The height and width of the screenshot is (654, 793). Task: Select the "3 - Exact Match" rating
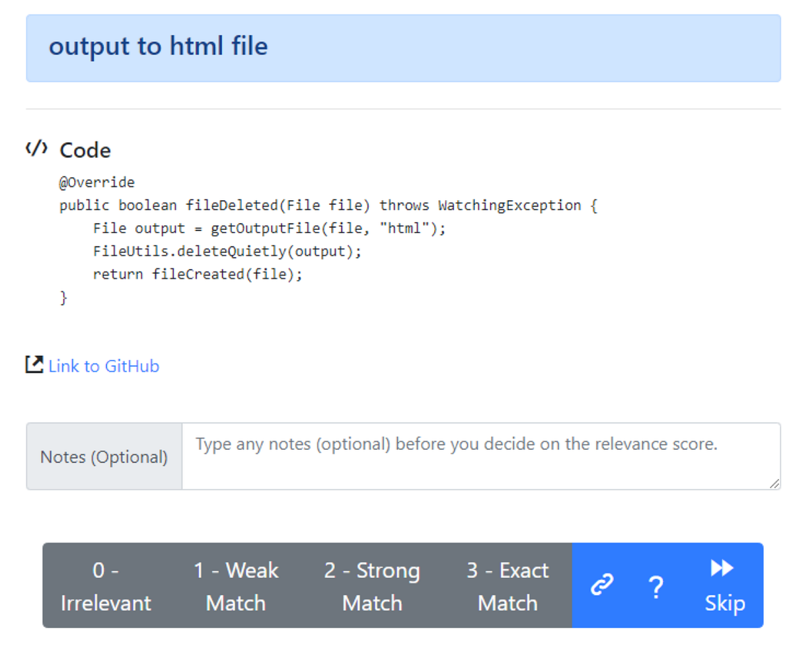[x=508, y=585]
